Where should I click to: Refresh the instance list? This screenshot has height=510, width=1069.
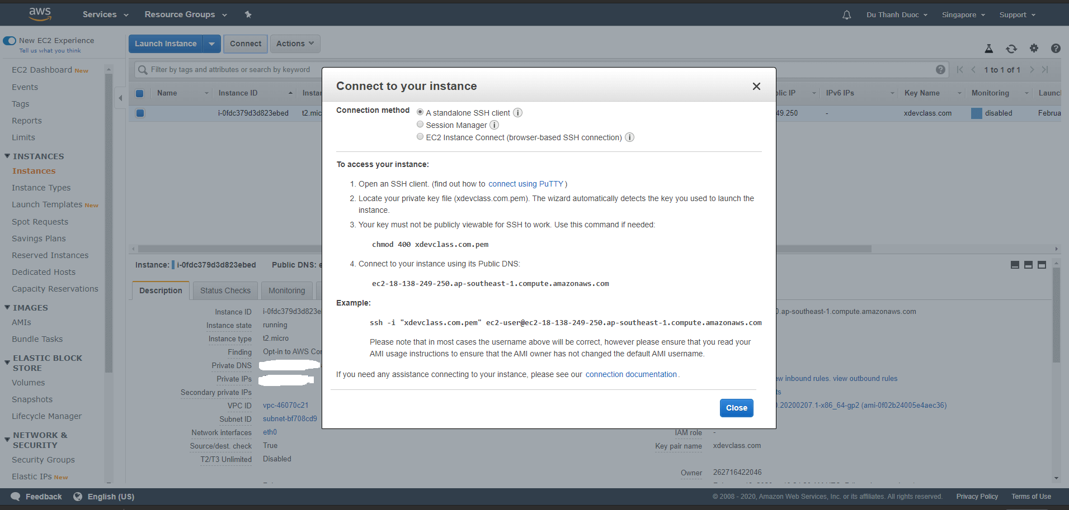click(x=1011, y=49)
